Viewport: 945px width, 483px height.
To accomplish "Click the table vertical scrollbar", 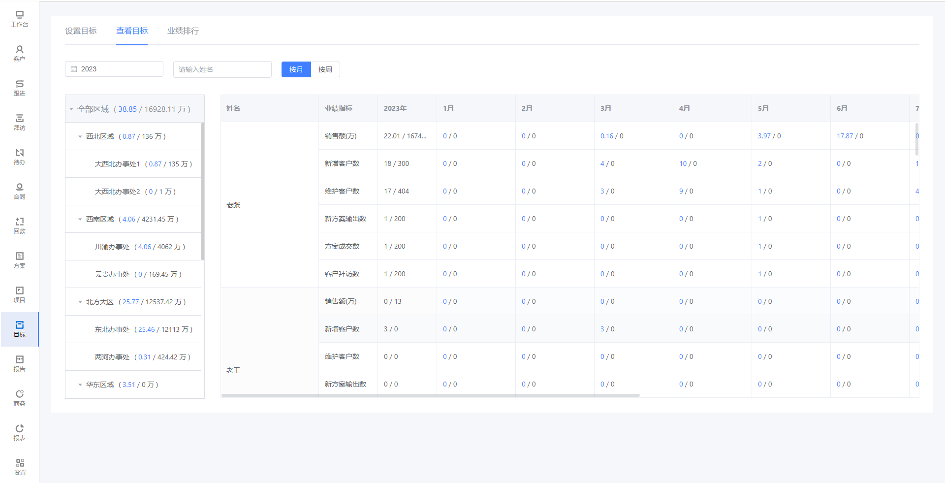I will pyautogui.click(x=917, y=139).
